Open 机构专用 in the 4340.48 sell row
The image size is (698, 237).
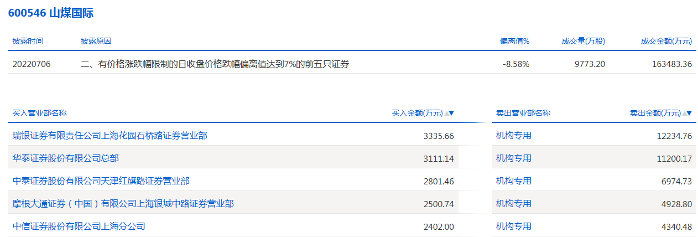coord(513,226)
